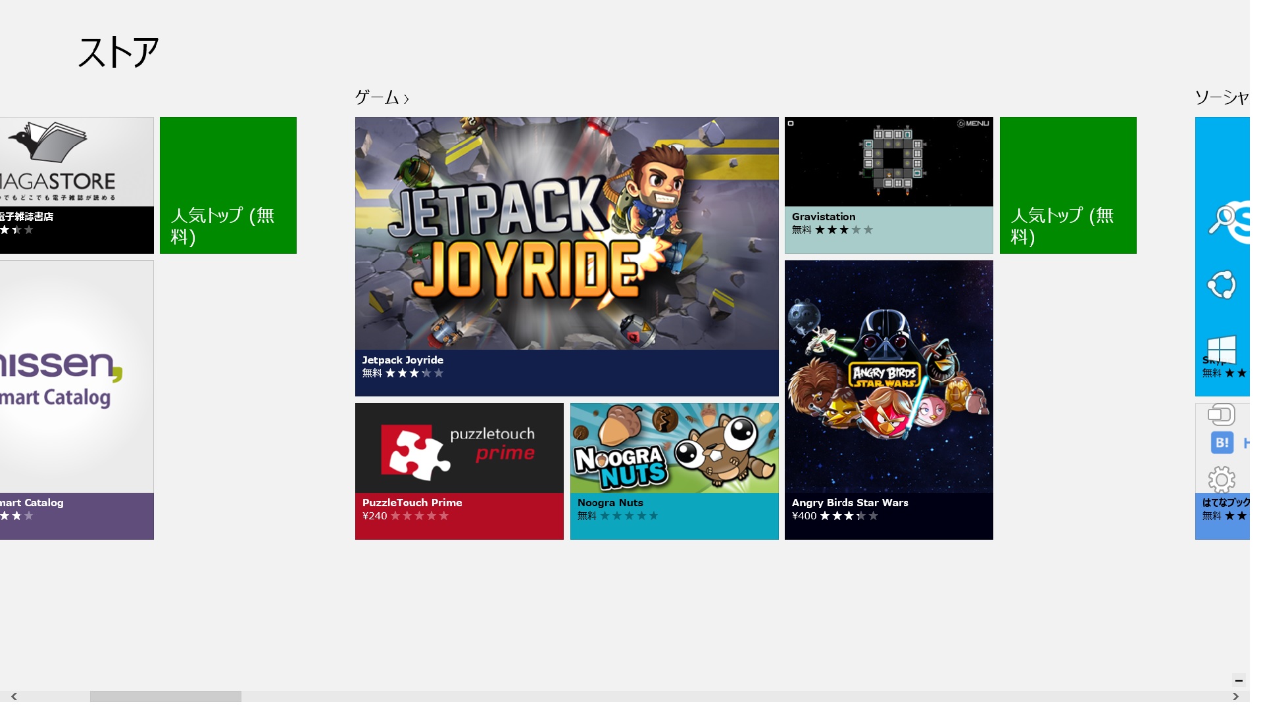Click the scrollbar right arrow
Viewport: 1263px width, 710px height.
click(x=1235, y=696)
